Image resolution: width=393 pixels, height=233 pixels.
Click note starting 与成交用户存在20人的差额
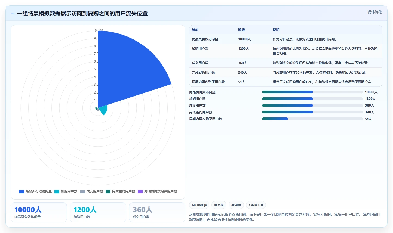[320, 73]
